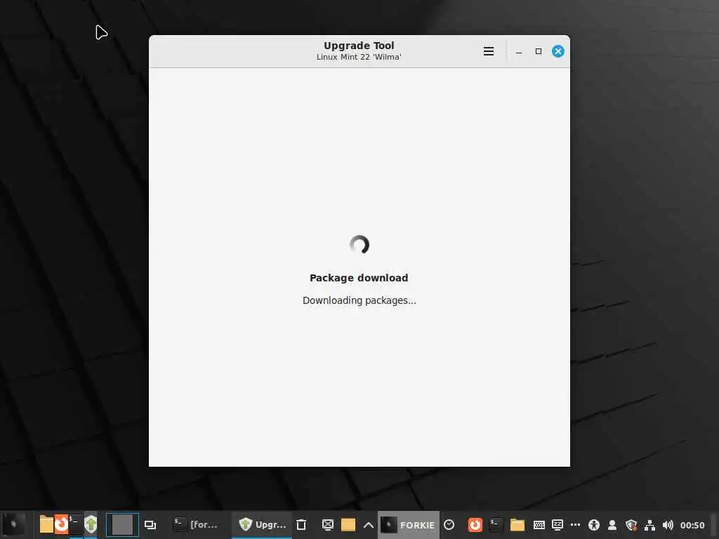Minimize the Upgrade Tool window
The width and height of the screenshot is (719, 539).
tap(519, 51)
